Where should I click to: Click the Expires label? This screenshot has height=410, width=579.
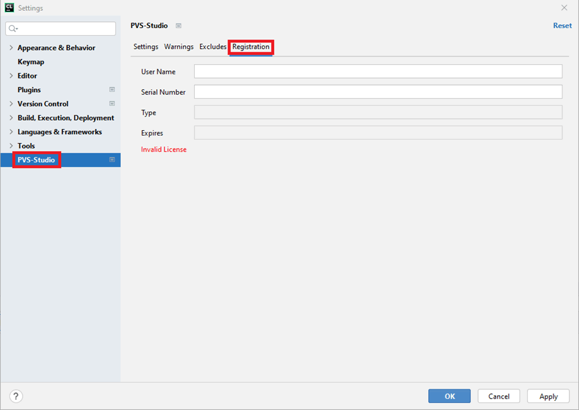152,133
